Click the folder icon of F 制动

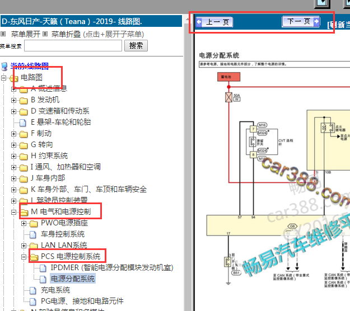(24, 134)
